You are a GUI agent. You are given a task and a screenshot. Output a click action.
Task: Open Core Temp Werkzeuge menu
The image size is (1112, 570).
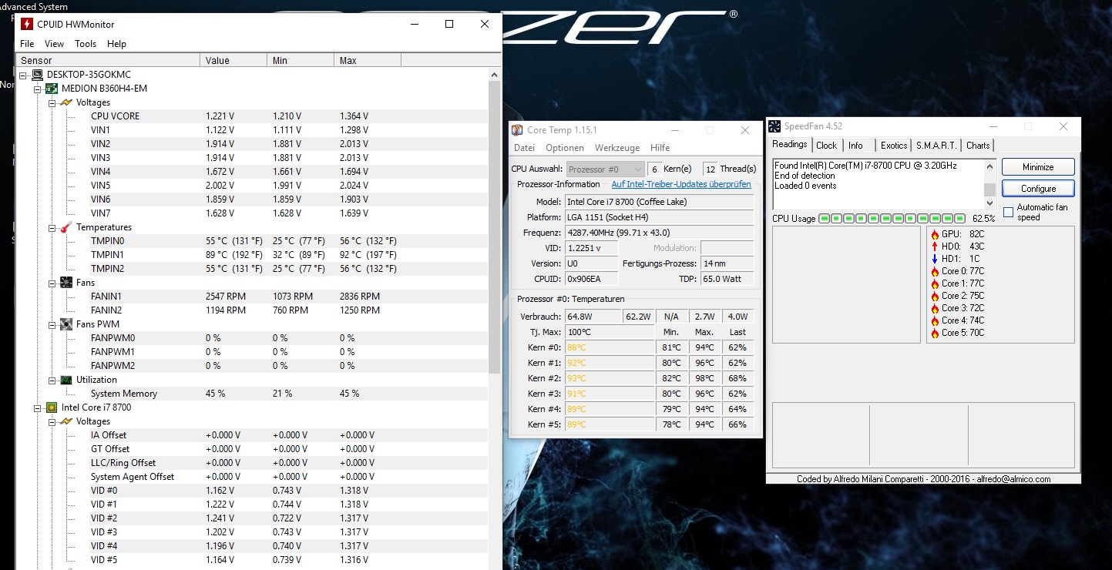(x=617, y=148)
